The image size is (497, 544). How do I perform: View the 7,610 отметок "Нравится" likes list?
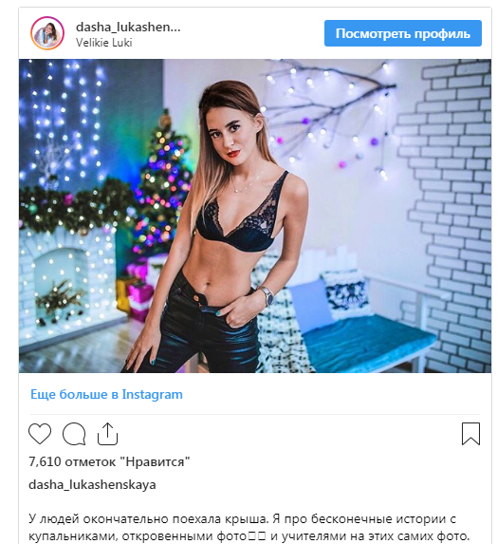109,461
